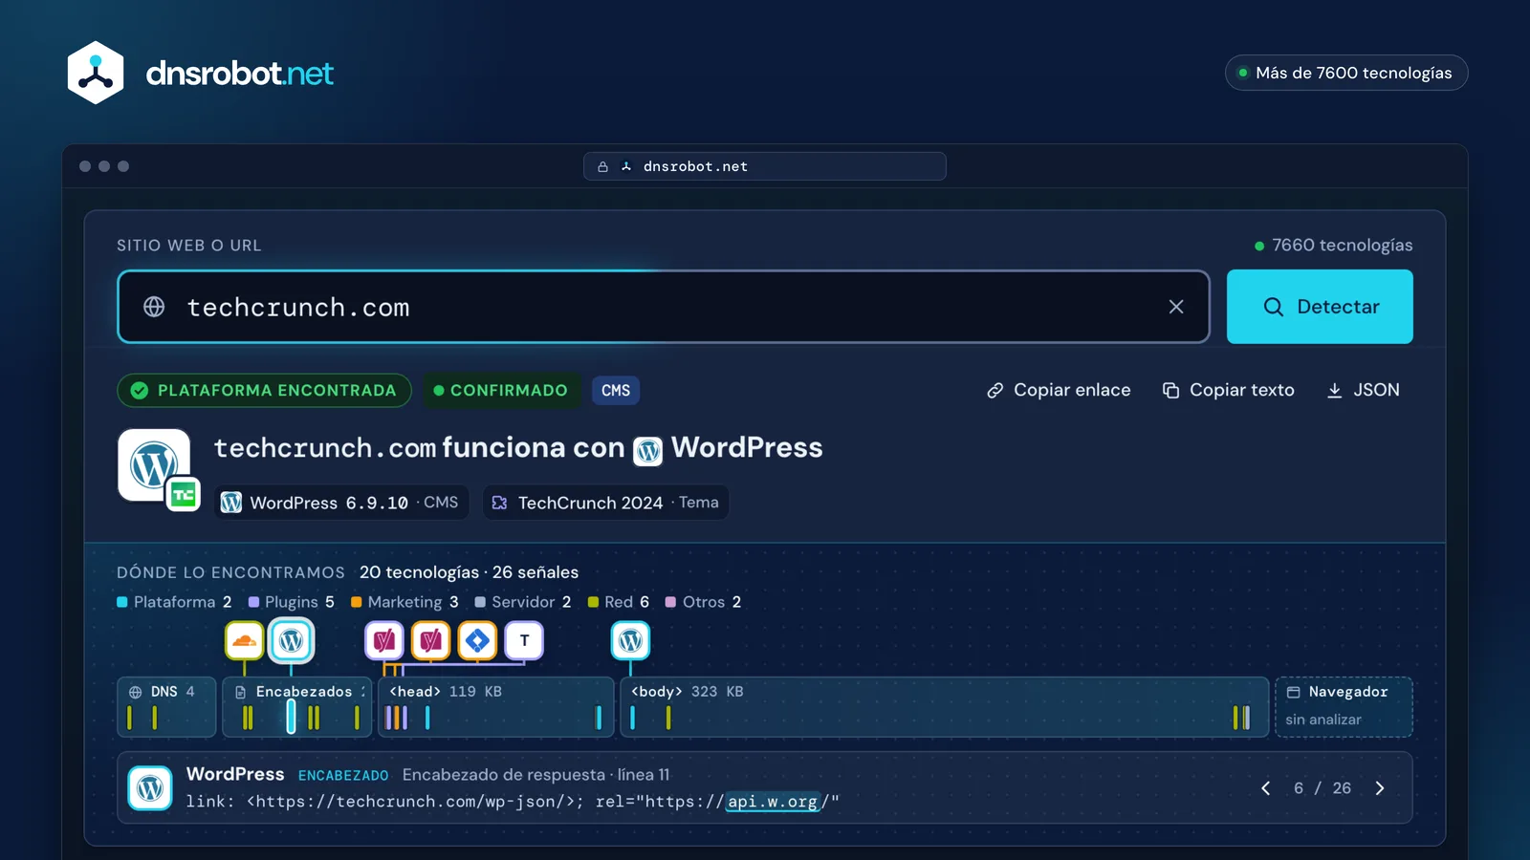The height and width of the screenshot is (860, 1530).
Task: Toggle the Plataforma 2 legend filter
Action: 174,602
